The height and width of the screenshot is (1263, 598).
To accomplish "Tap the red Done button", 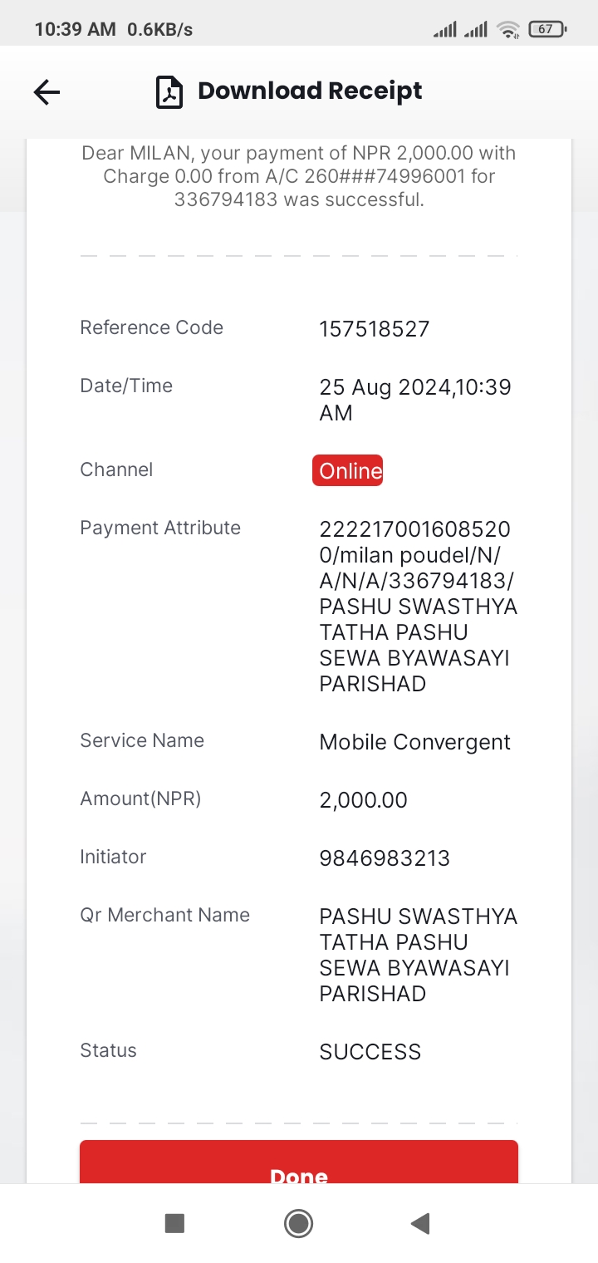I will (x=299, y=1162).
